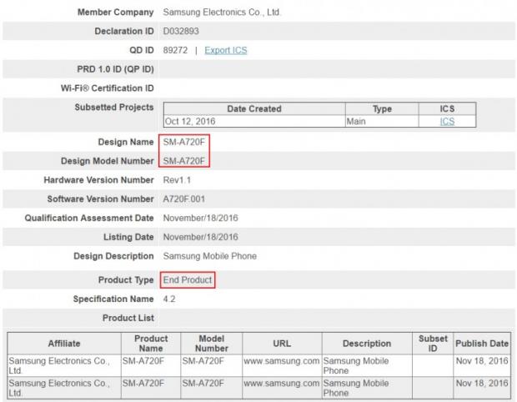Select the Oct 12, 2016 date cell
517x402 pixels.
tap(191, 122)
